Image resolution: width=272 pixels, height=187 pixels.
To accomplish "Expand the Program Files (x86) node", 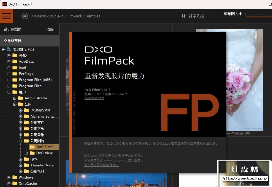I will coord(9,80).
